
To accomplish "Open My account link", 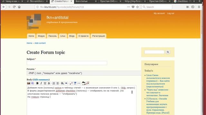I will tap(159, 13).
